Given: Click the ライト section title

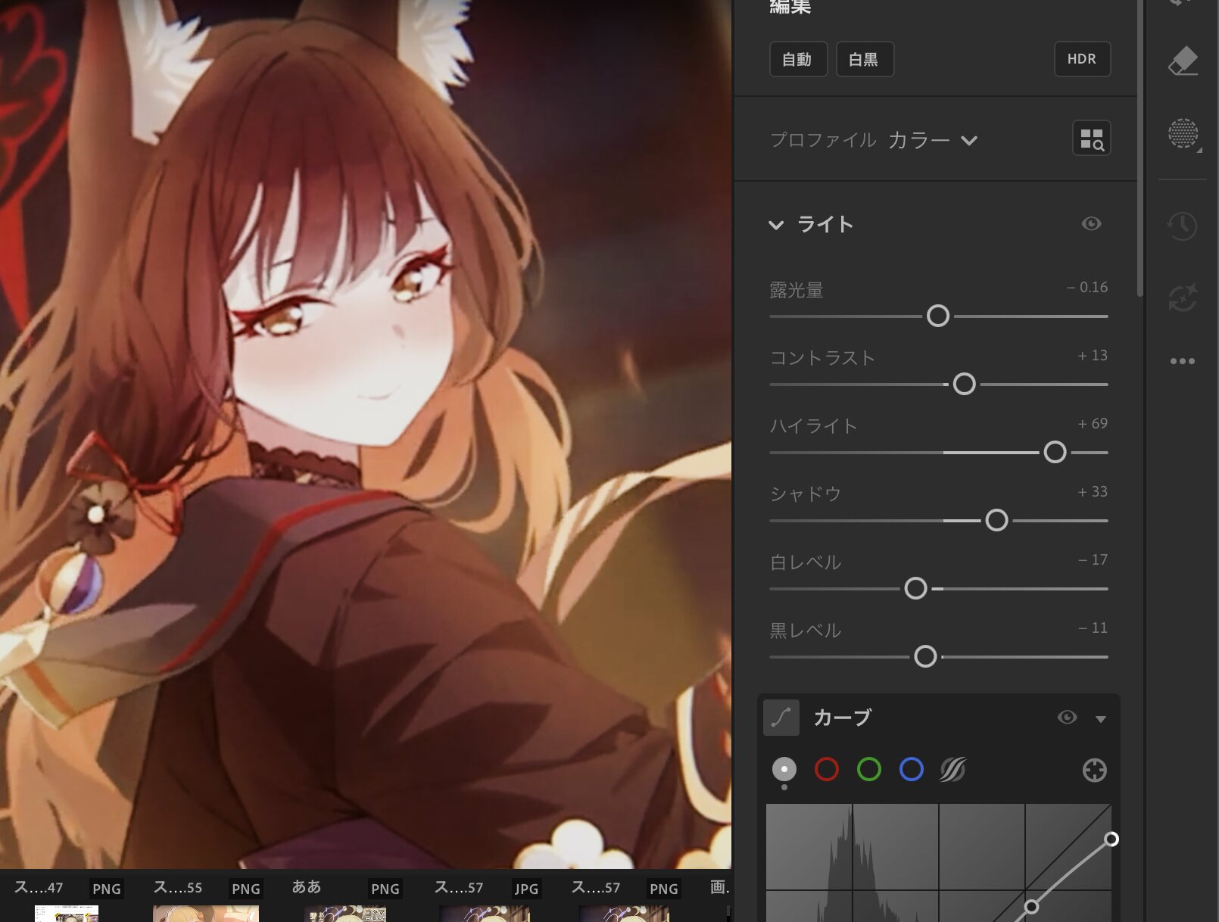Looking at the screenshot, I should 825,225.
